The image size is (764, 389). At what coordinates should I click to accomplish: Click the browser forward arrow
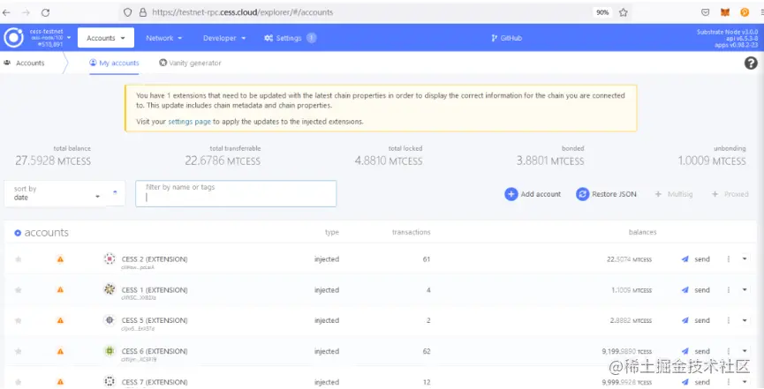(26, 12)
